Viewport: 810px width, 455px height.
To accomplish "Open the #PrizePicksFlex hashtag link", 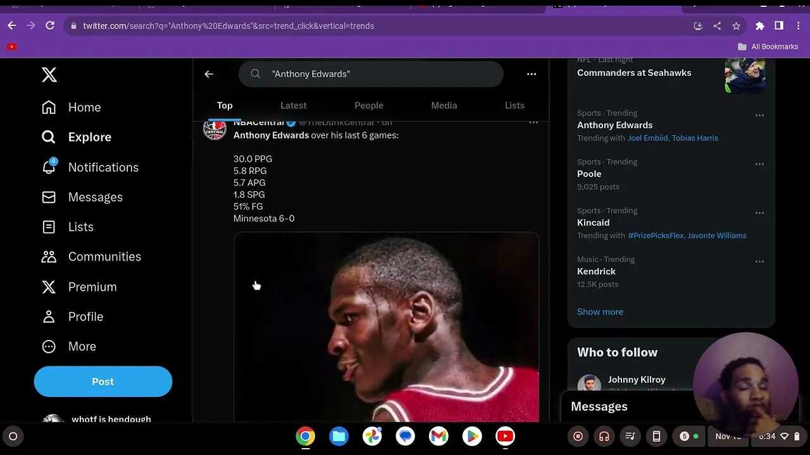I will point(656,236).
